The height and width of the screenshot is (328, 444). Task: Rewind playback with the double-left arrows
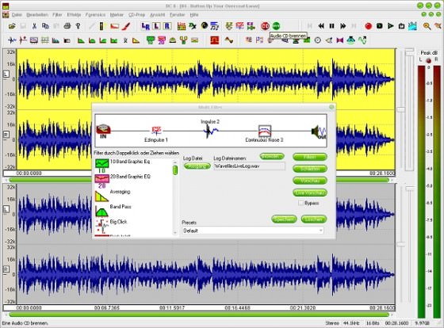pos(321,26)
